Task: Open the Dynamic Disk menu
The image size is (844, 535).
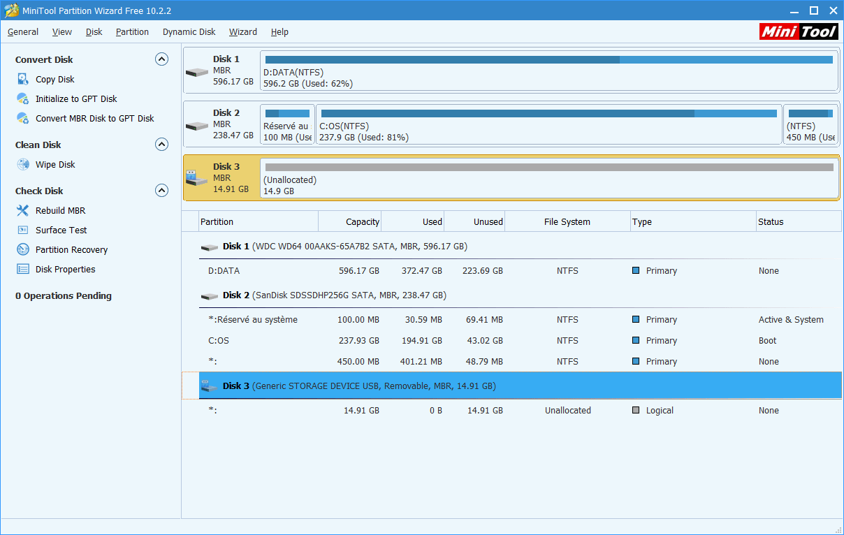Action: [189, 31]
